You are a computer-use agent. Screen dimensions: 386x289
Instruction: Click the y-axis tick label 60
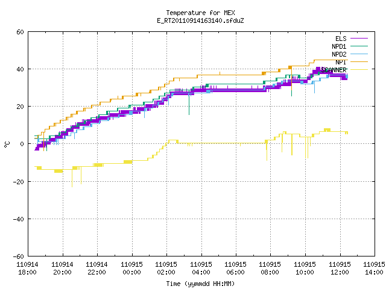[x=20, y=32]
